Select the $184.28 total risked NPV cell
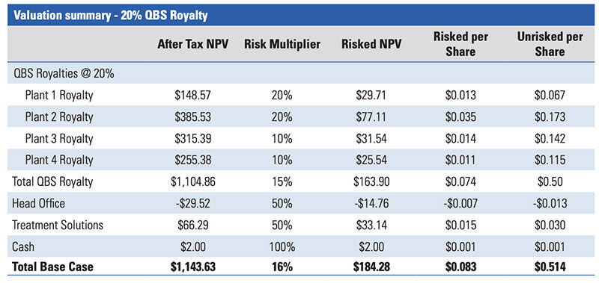The height and width of the screenshot is (283, 599). click(x=371, y=267)
